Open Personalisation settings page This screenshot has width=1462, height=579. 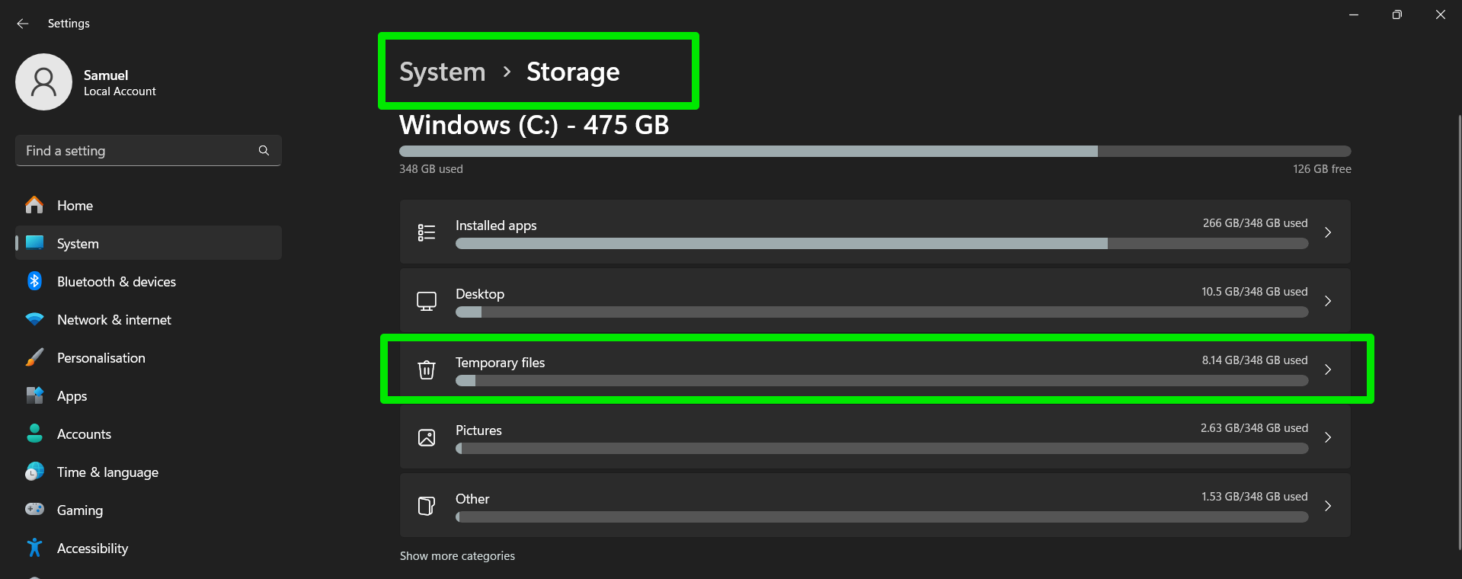(x=101, y=358)
